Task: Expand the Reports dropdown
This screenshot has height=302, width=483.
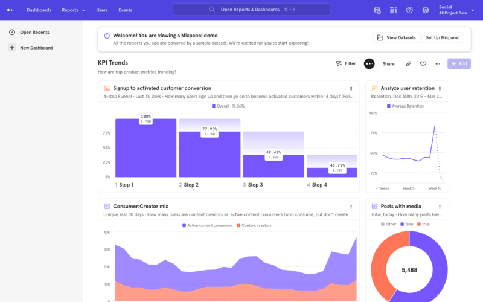Action: pos(73,10)
